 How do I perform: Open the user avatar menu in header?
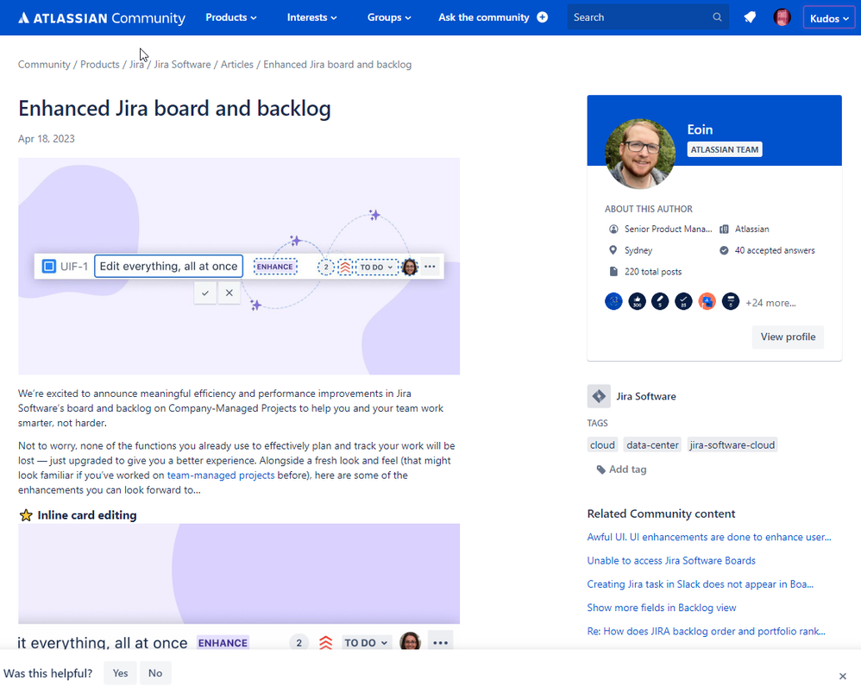coord(782,17)
